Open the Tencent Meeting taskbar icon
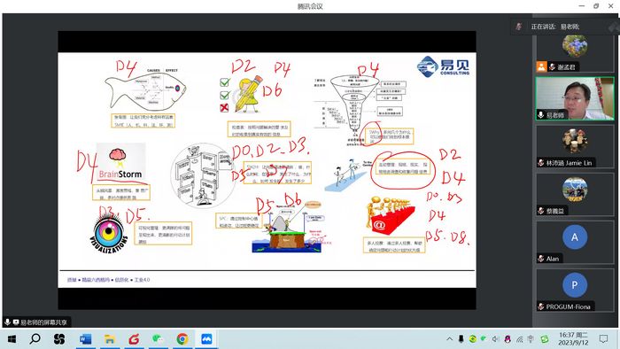The height and width of the screenshot is (349, 620). point(206,338)
